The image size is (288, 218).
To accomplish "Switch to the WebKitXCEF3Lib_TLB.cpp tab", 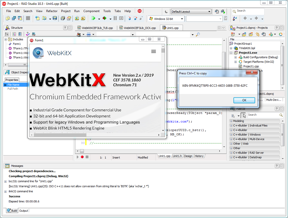I will [95, 28].
